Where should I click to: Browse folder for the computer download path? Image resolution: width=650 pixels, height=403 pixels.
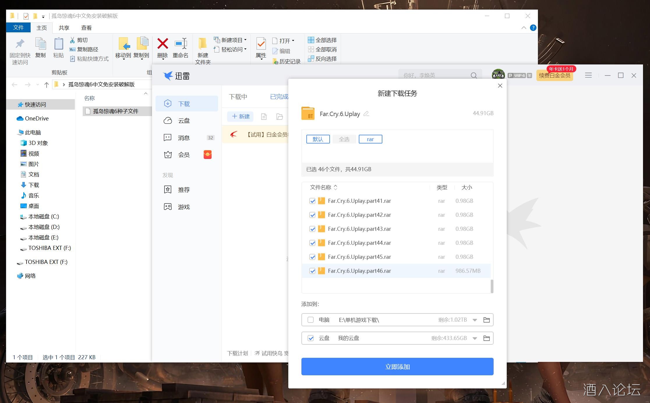pos(486,320)
